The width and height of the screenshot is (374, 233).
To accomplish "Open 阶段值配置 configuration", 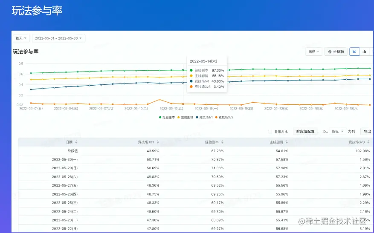I will [x=305, y=132].
